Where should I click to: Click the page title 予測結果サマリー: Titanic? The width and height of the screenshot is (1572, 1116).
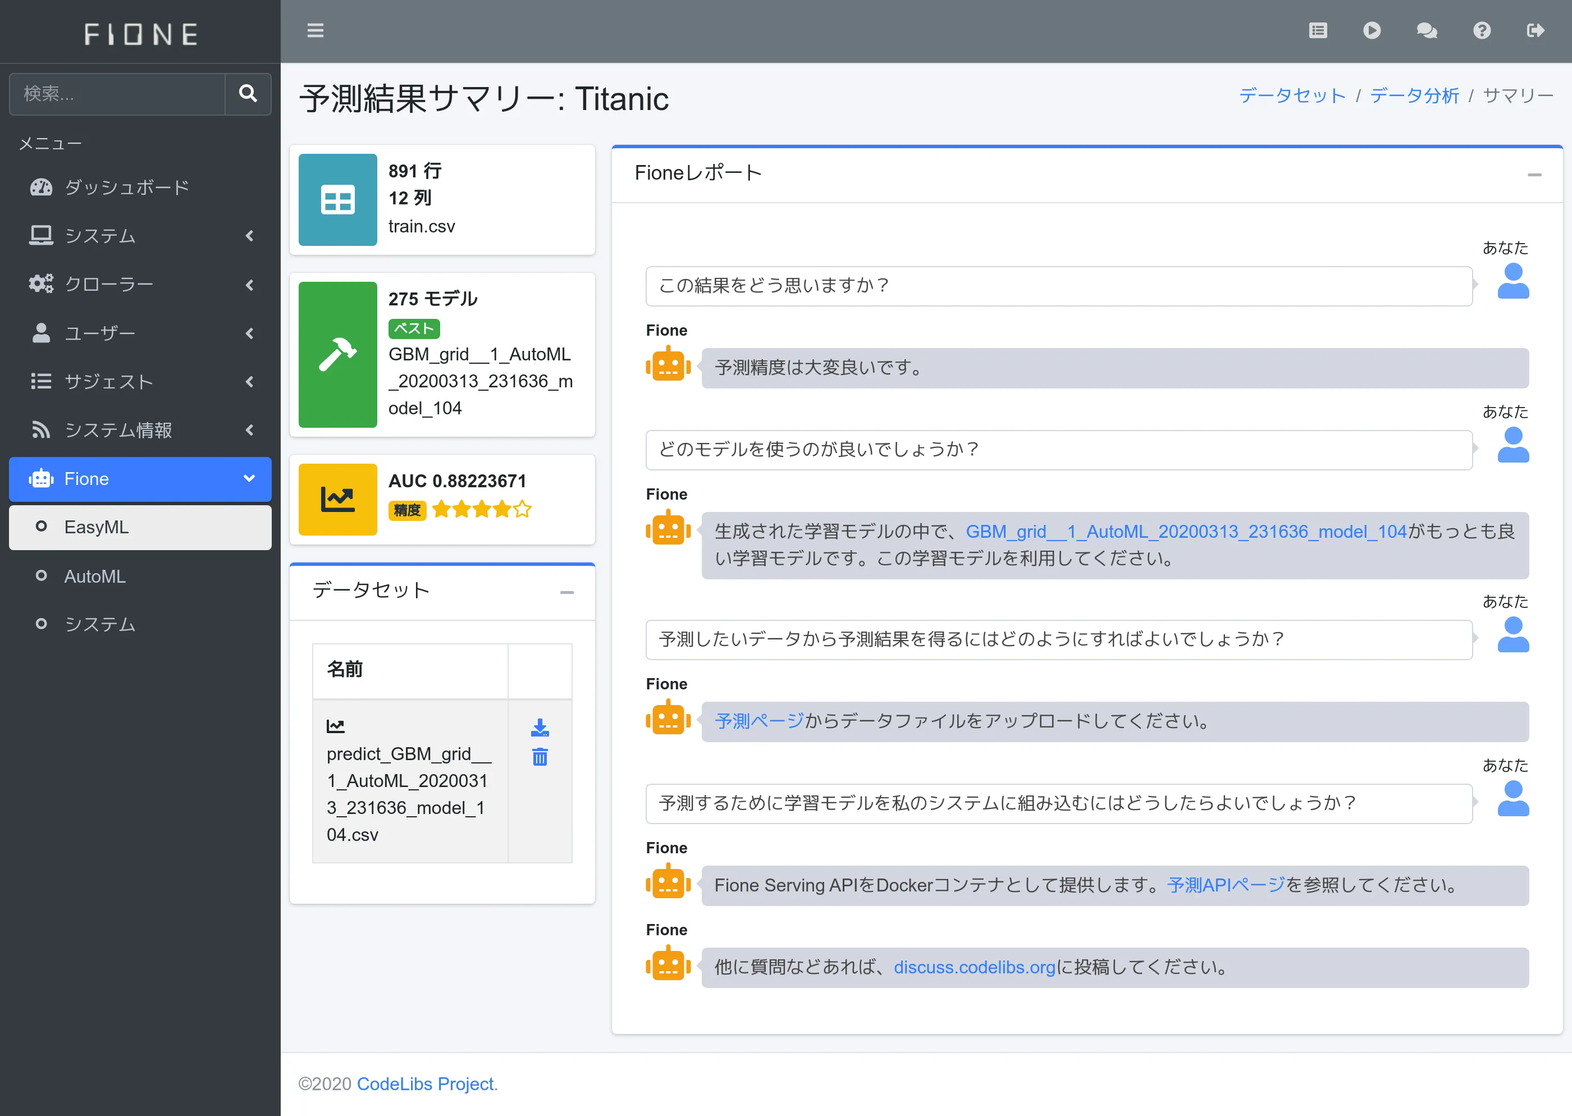pyautogui.click(x=484, y=98)
